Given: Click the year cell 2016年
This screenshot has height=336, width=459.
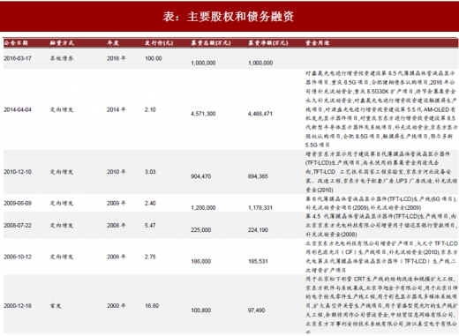Looking at the screenshot, I should 117,58.
